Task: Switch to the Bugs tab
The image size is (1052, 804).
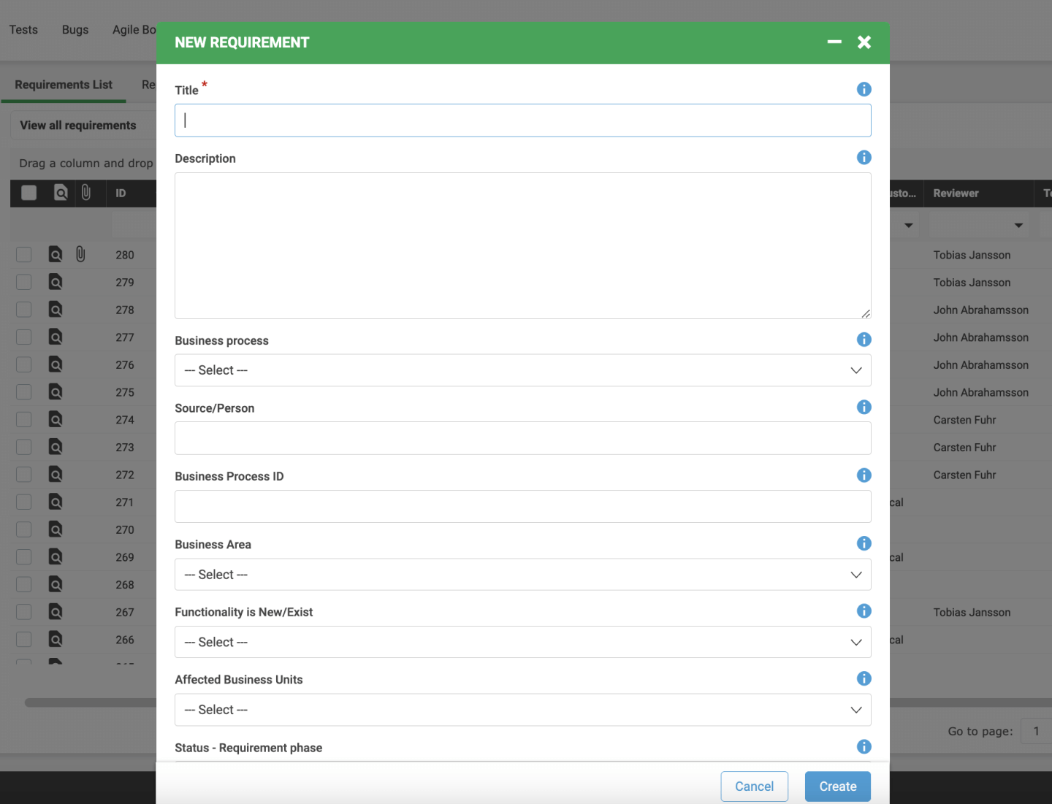Action: (75, 29)
